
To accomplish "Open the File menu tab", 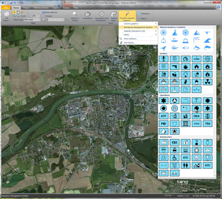I will click(x=6, y=8).
